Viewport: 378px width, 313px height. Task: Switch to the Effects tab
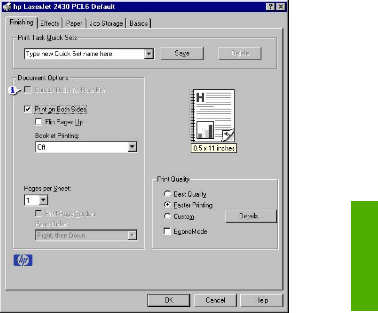pos(50,23)
